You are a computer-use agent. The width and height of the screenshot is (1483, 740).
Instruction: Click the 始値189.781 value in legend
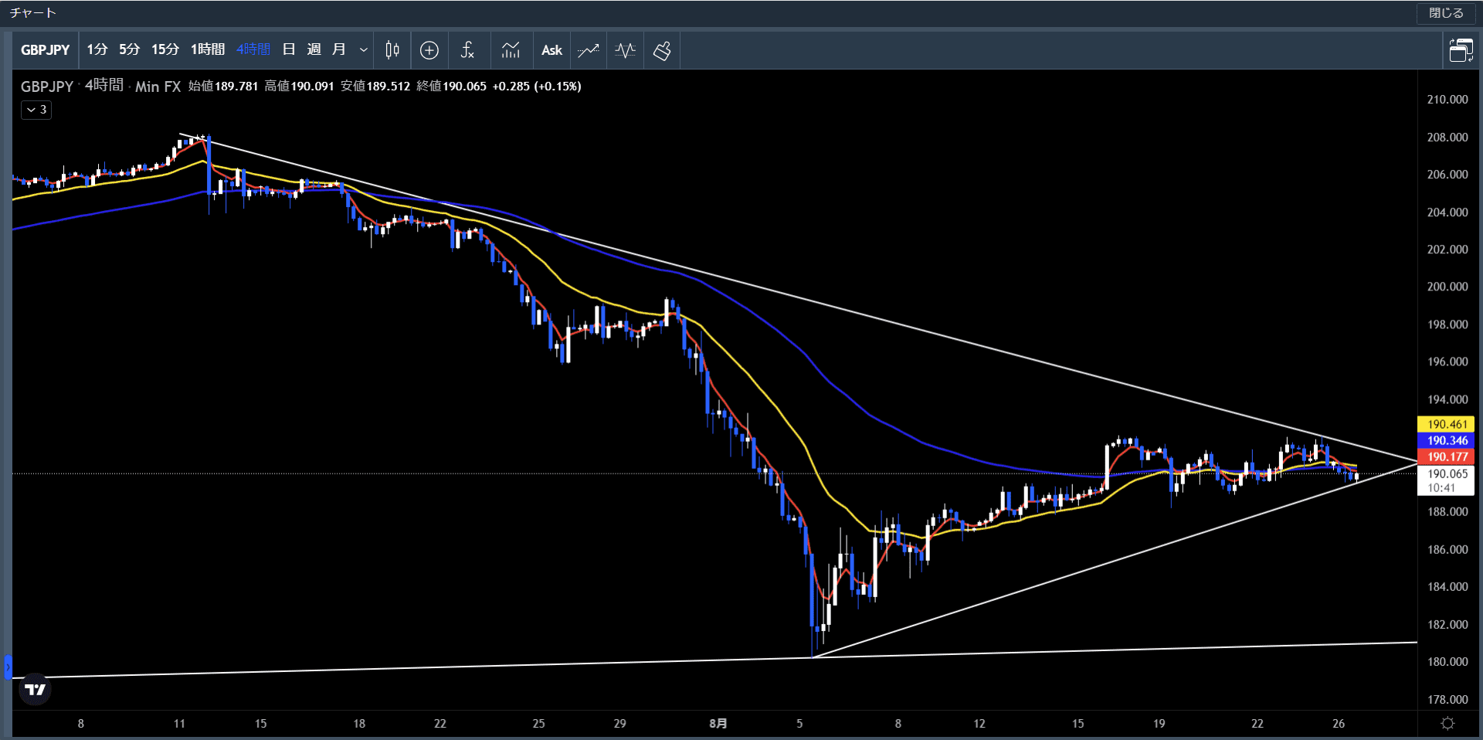223,87
